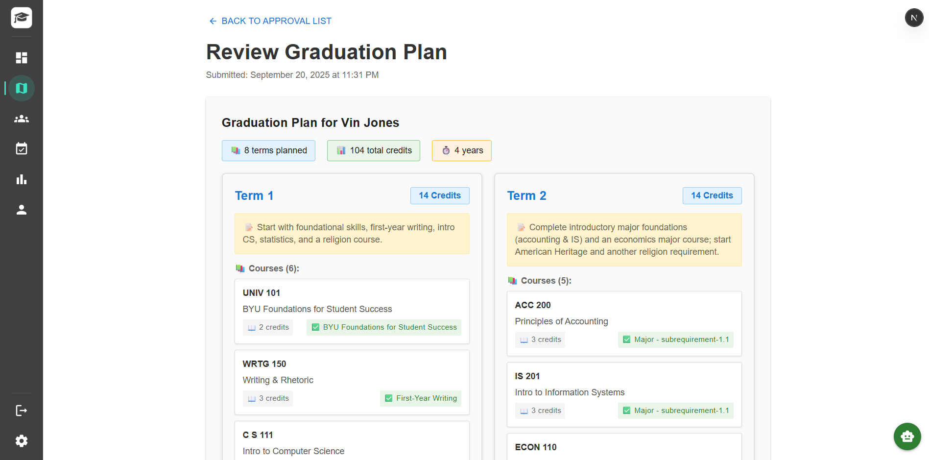Open Settings with the gear icon

pyautogui.click(x=22, y=441)
